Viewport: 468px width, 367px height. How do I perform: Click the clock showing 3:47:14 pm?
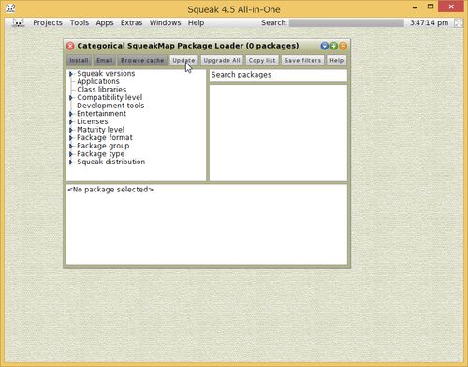pyautogui.click(x=429, y=23)
